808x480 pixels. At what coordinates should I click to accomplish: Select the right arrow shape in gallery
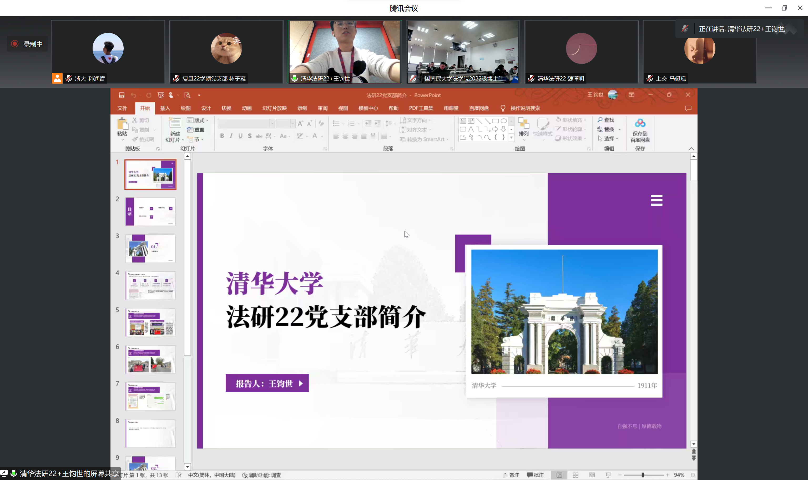pyautogui.click(x=495, y=129)
